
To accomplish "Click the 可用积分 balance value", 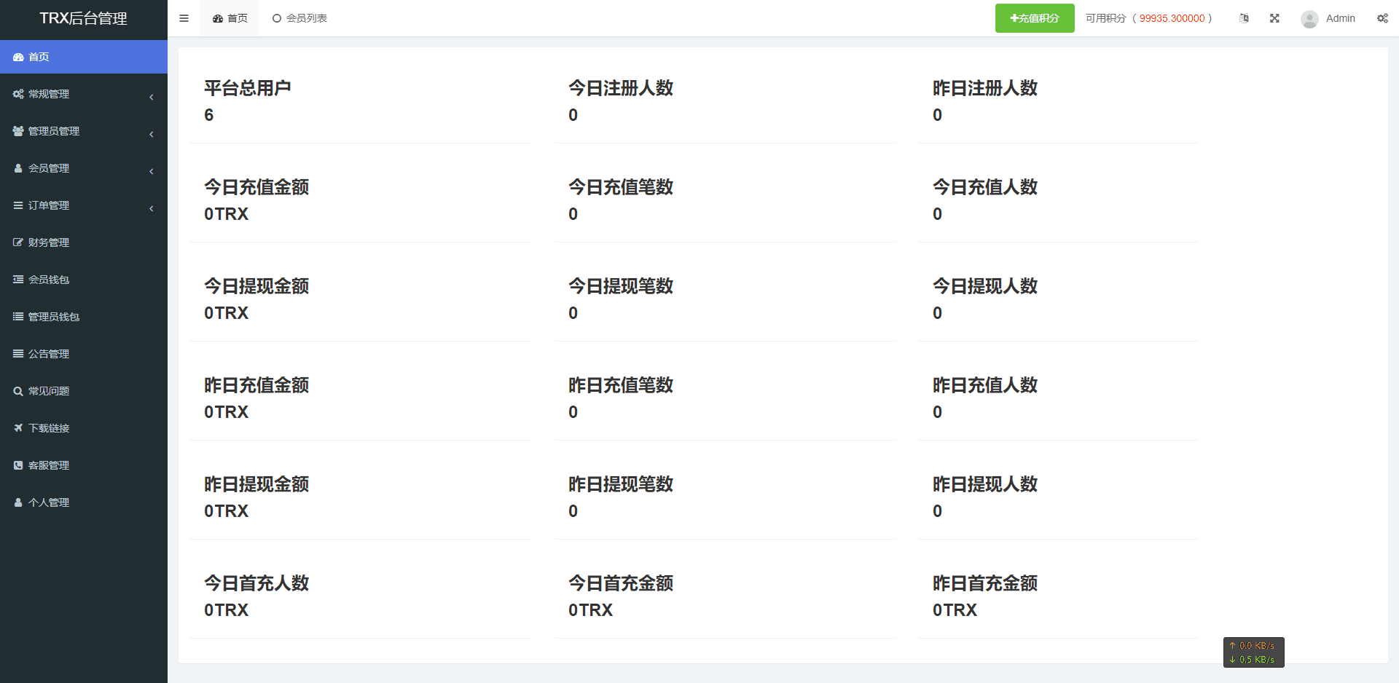I will (x=1172, y=18).
